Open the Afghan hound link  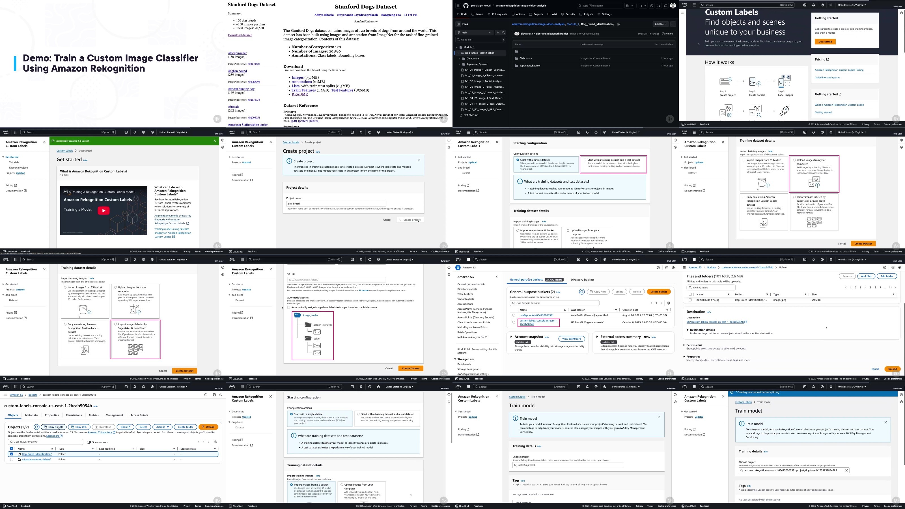coord(238,71)
